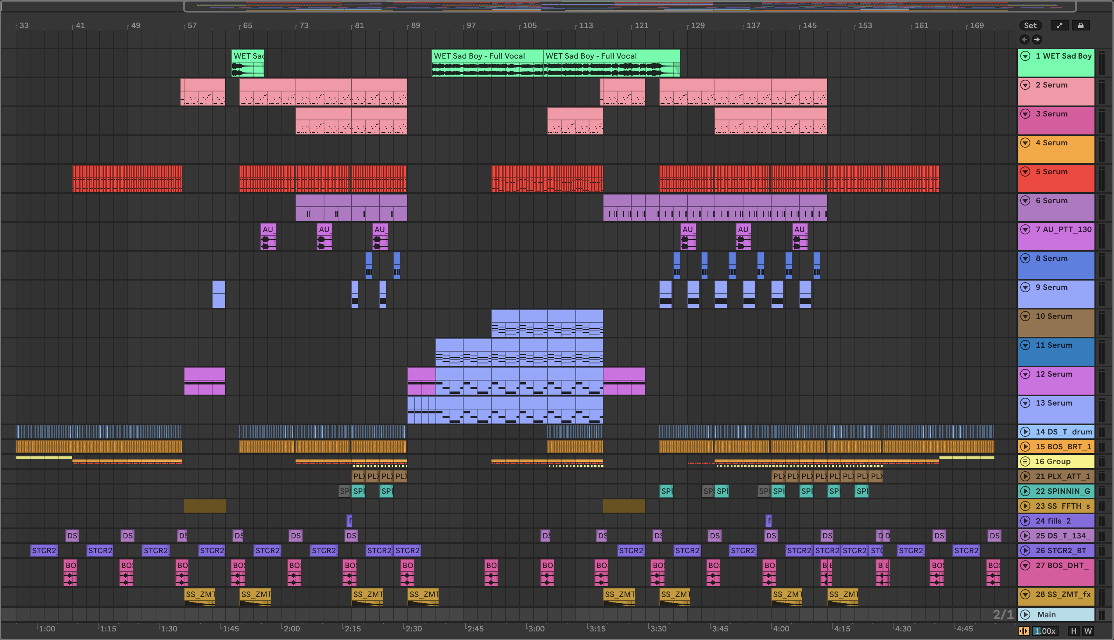
Task: Jump to next locator arrow
Action: pos(1037,39)
